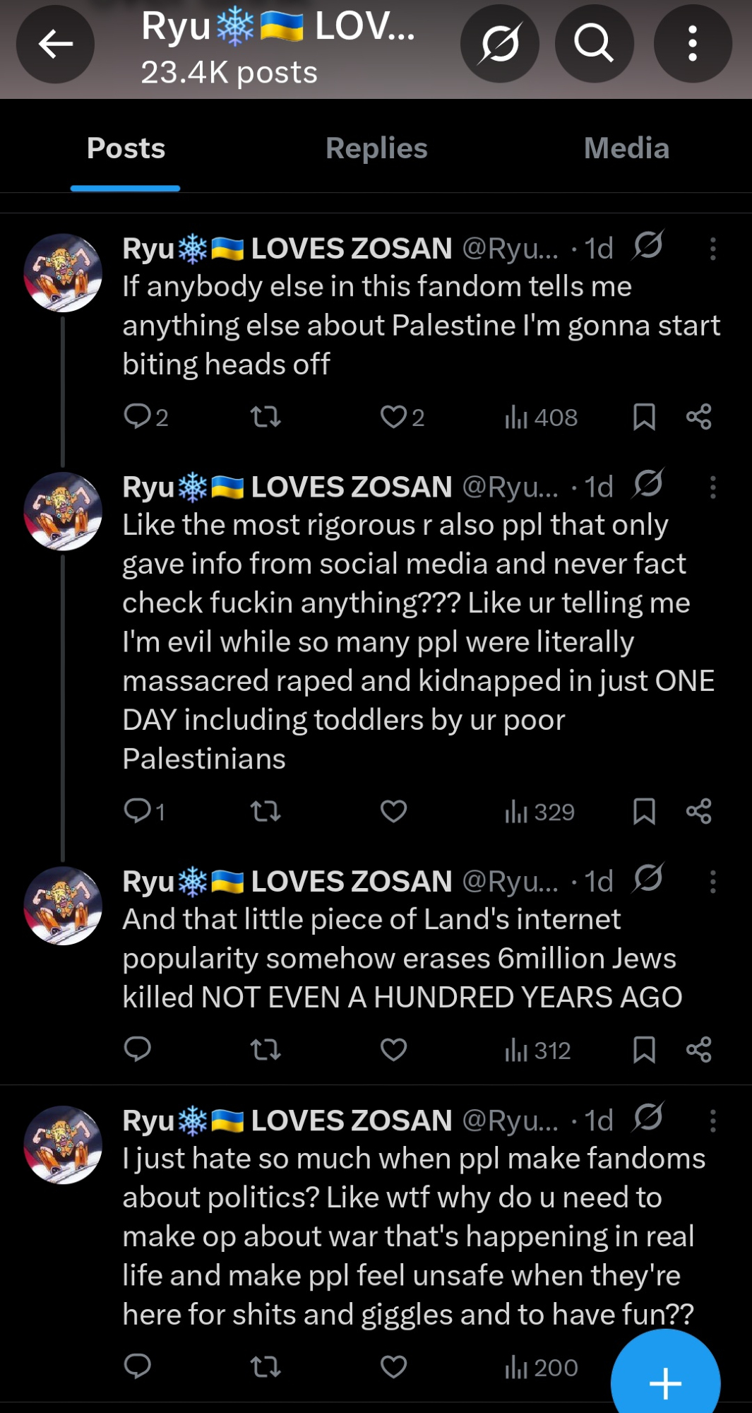The width and height of the screenshot is (752, 1413).
Task: Reply to the biting heads off post
Action: (x=137, y=417)
